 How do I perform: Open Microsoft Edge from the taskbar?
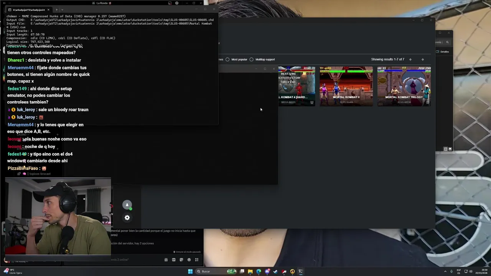coord(259,271)
